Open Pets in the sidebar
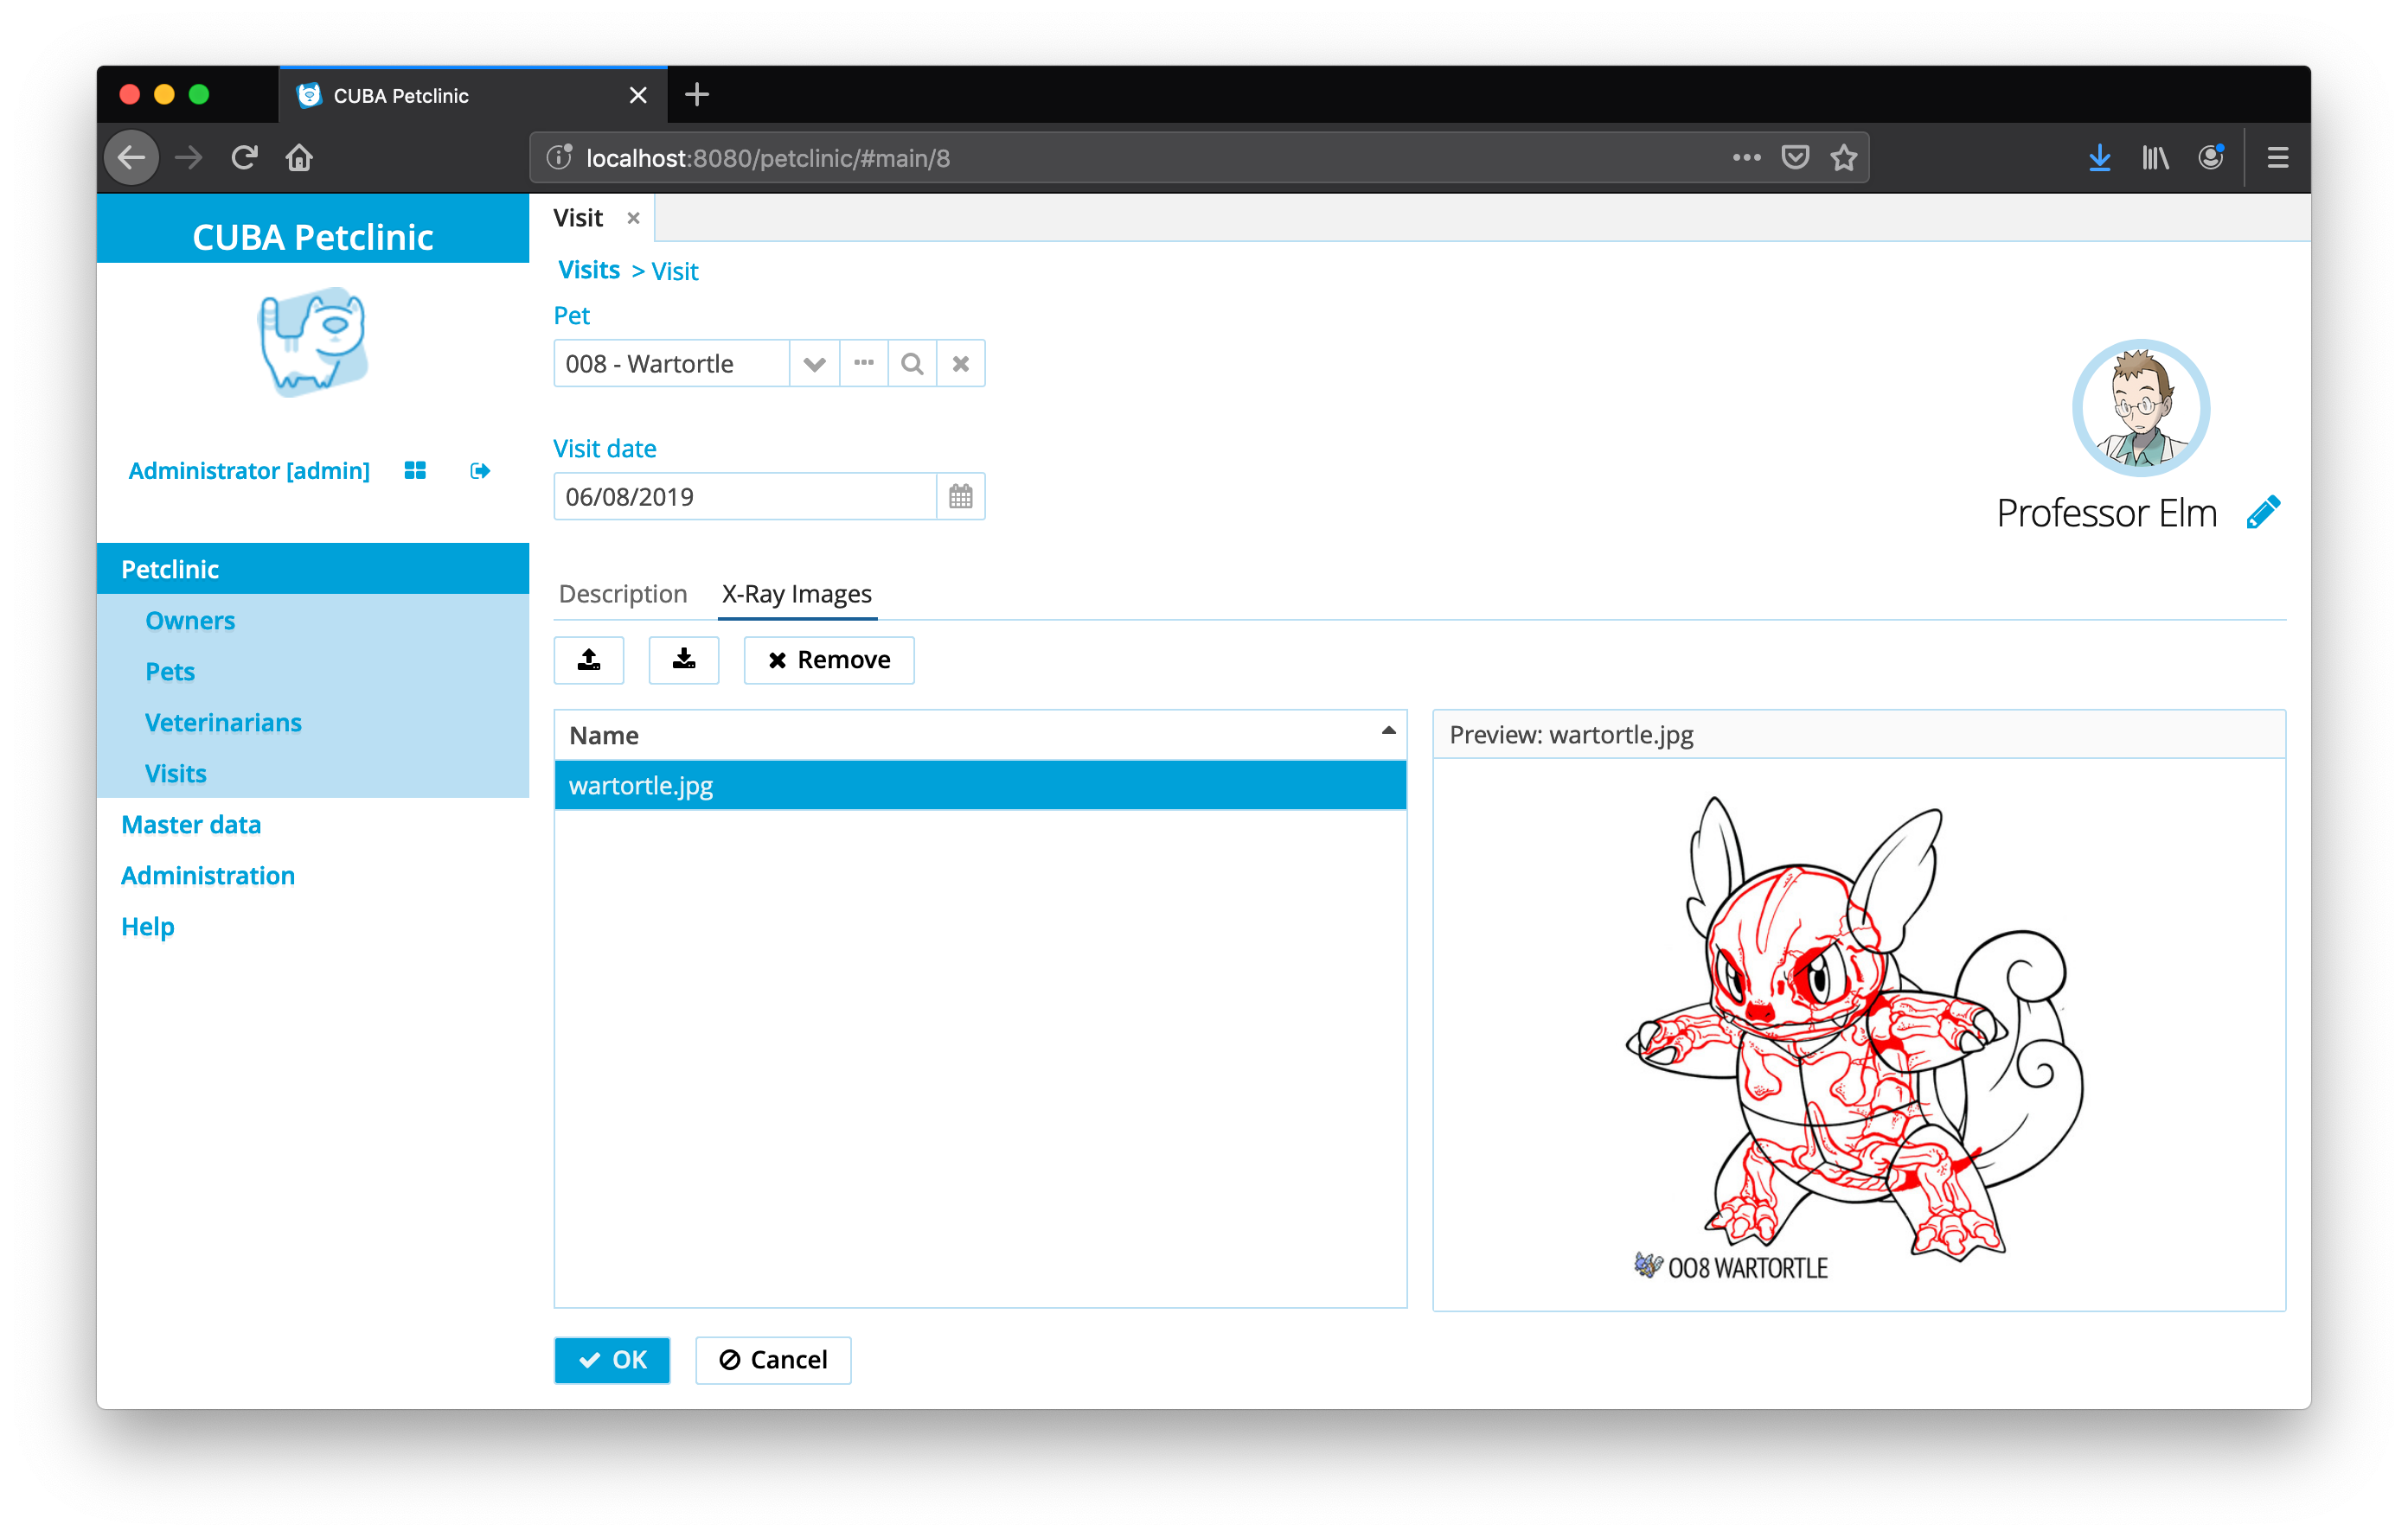Screen dimensions: 2408x1537 pos(170,672)
